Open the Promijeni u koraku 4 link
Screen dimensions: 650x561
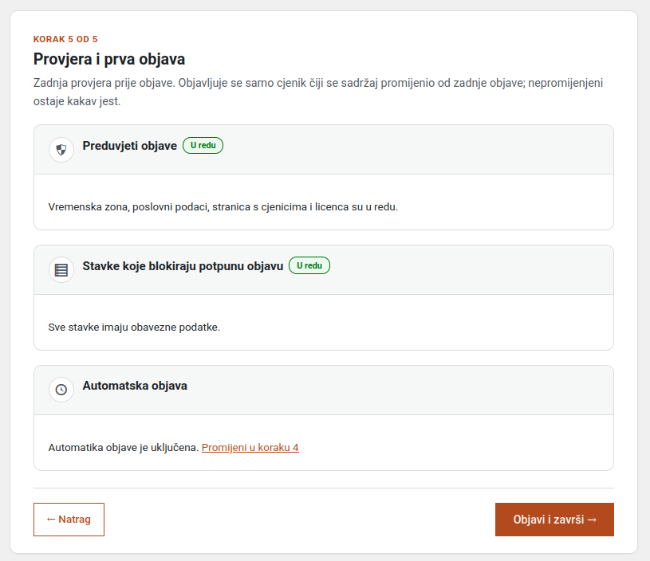[250, 448]
